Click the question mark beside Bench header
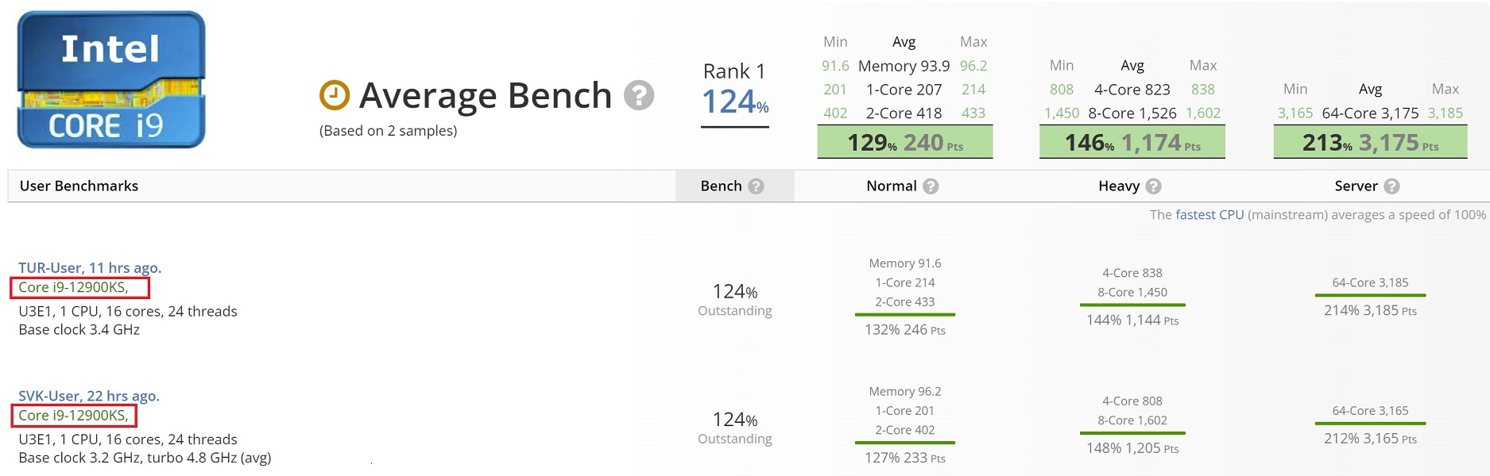 pos(756,186)
